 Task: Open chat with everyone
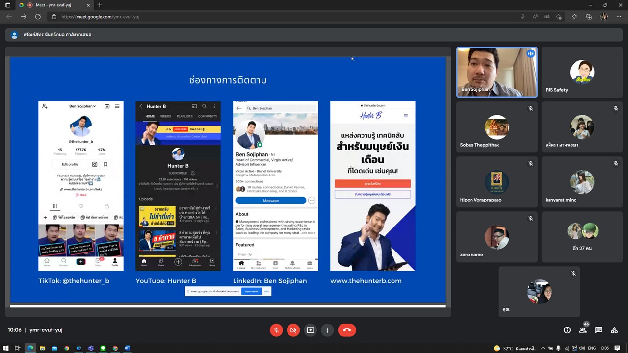tap(599, 330)
